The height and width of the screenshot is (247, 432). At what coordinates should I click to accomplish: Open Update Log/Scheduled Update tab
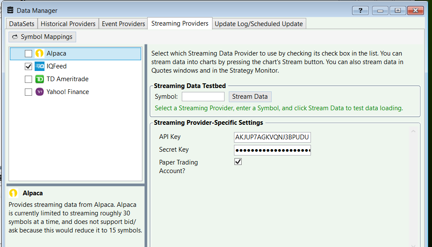(x=259, y=24)
